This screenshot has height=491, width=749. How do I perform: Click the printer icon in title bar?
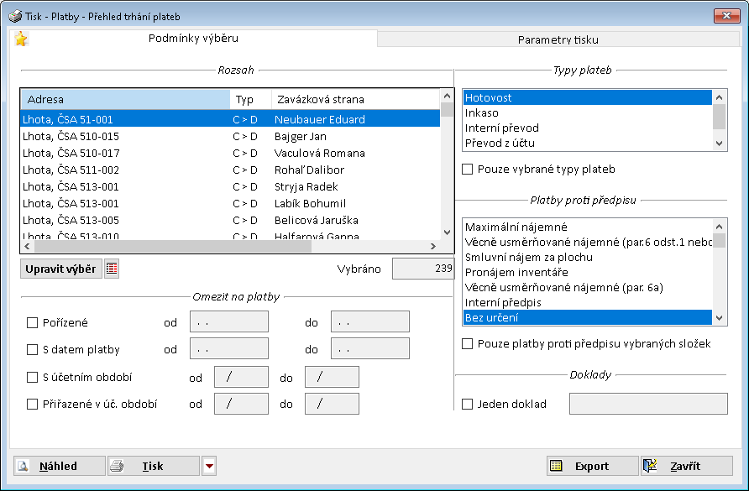coord(15,16)
